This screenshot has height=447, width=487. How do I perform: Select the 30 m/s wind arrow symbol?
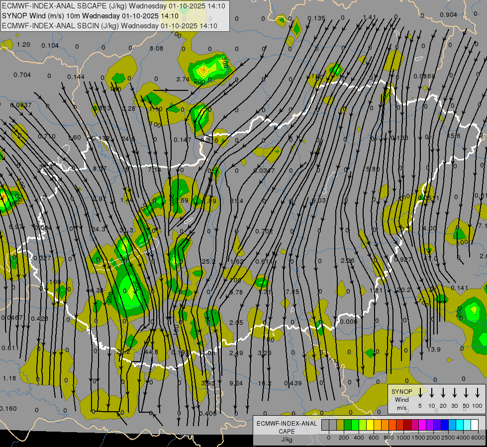click(455, 393)
